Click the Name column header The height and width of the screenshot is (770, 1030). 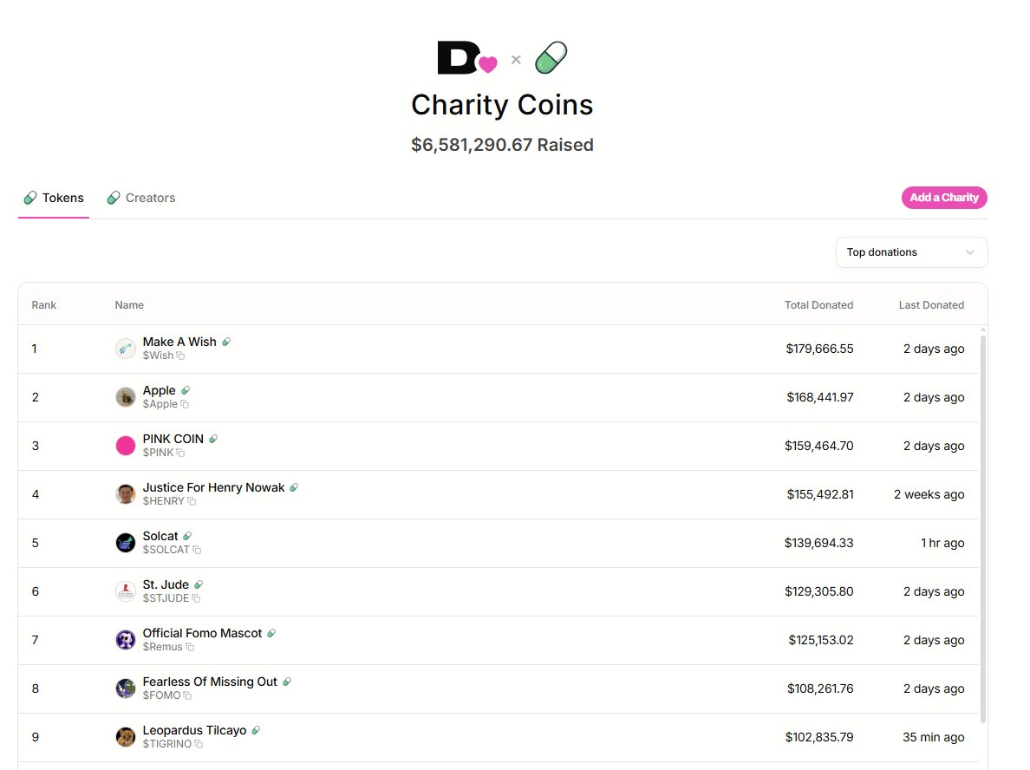coord(129,305)
